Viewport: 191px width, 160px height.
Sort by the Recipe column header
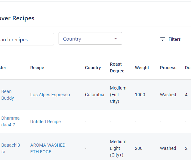[37, 68]
